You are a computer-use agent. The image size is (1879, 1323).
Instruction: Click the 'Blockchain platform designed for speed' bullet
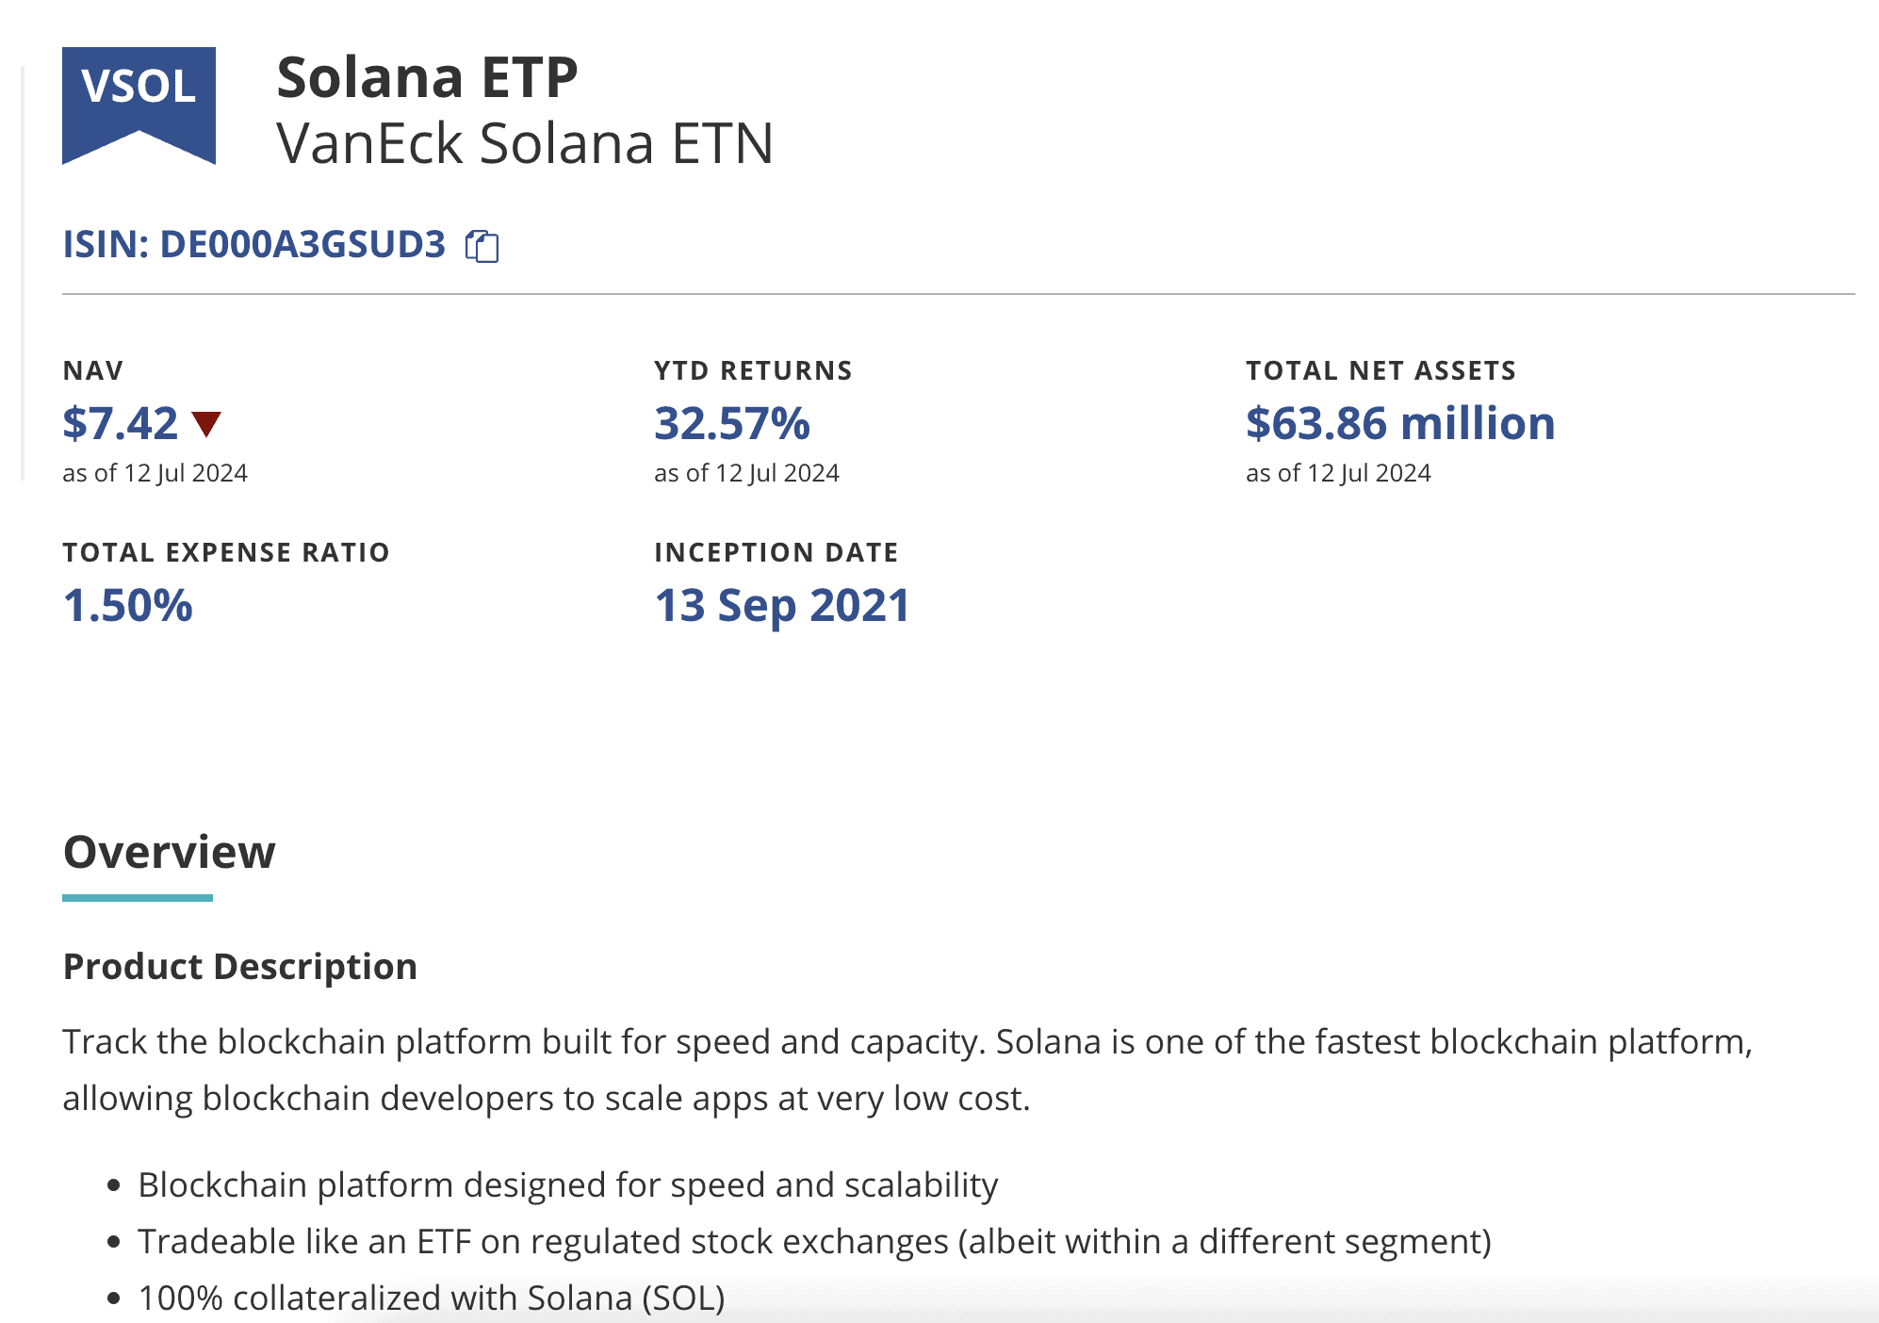tap(567, 1184)
